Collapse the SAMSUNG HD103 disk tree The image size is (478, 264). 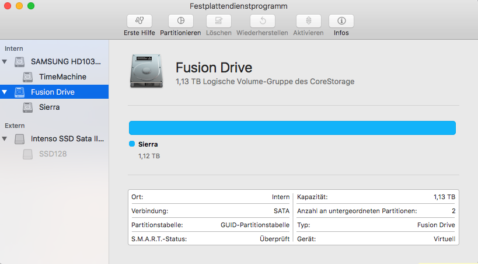coord(5,62)
